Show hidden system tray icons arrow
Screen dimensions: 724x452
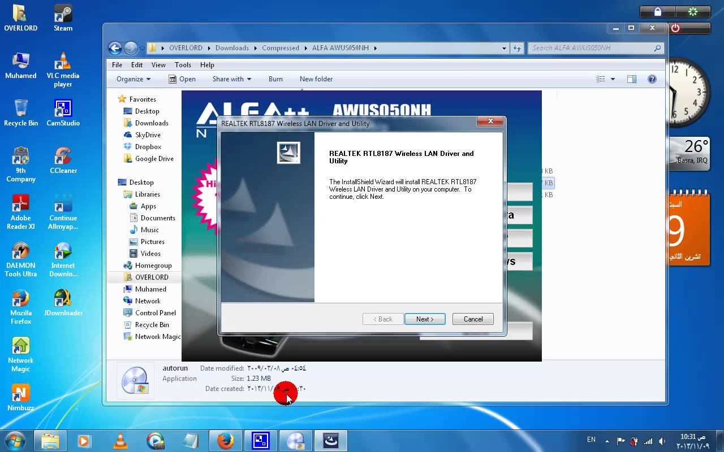tap(607, 441)
